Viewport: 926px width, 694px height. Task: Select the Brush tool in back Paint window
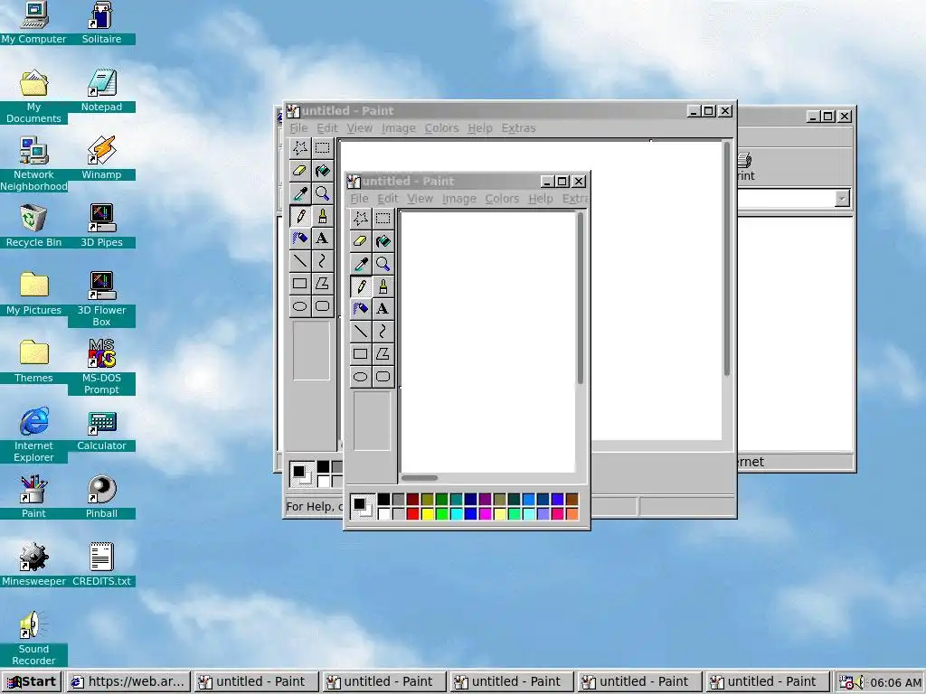323,216
